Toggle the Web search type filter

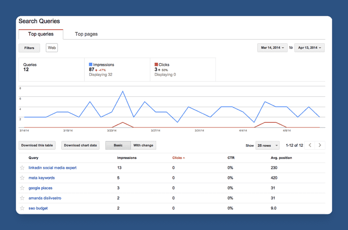52,48
